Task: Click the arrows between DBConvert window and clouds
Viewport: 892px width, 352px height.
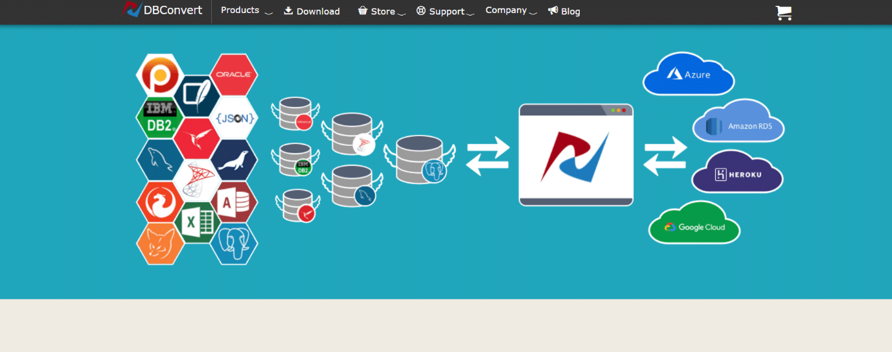Action: click(665, 156)
